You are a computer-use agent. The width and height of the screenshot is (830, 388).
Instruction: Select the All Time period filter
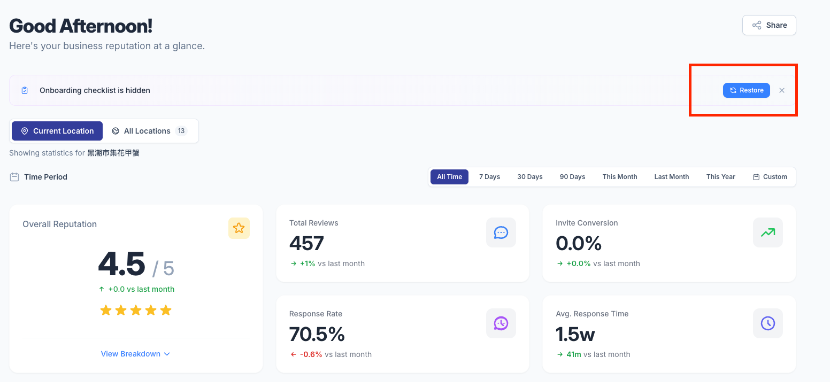[x=449, y=177]
